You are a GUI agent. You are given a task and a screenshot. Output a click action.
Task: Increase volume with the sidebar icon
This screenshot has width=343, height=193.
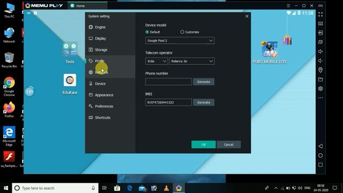[x=320, y=51]
